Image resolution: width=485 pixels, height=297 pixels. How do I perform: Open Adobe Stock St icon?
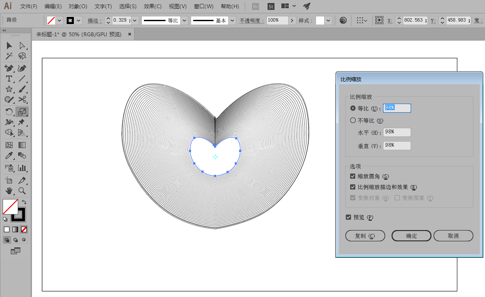(x=271, y=6)
